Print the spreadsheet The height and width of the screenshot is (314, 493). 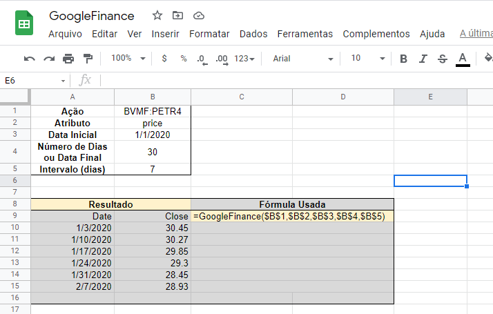pyautogui.click(x=68, y=59)
